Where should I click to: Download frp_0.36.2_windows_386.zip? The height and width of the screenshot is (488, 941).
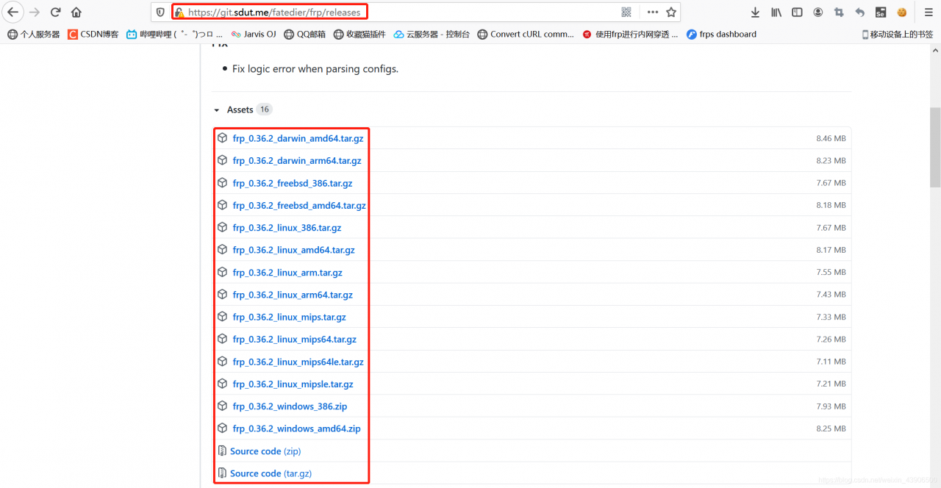290,406
